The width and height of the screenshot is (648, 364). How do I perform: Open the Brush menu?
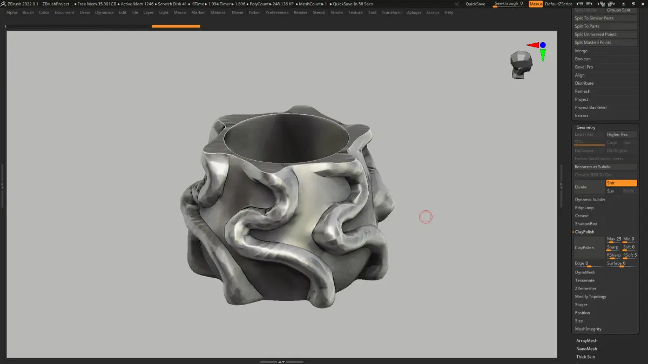pos(28,12)
